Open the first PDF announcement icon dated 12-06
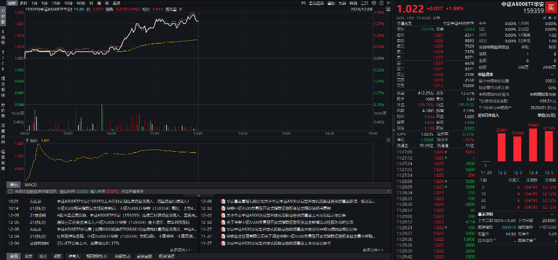This screenshot has width=558, height=260. (x=222, y=201)
